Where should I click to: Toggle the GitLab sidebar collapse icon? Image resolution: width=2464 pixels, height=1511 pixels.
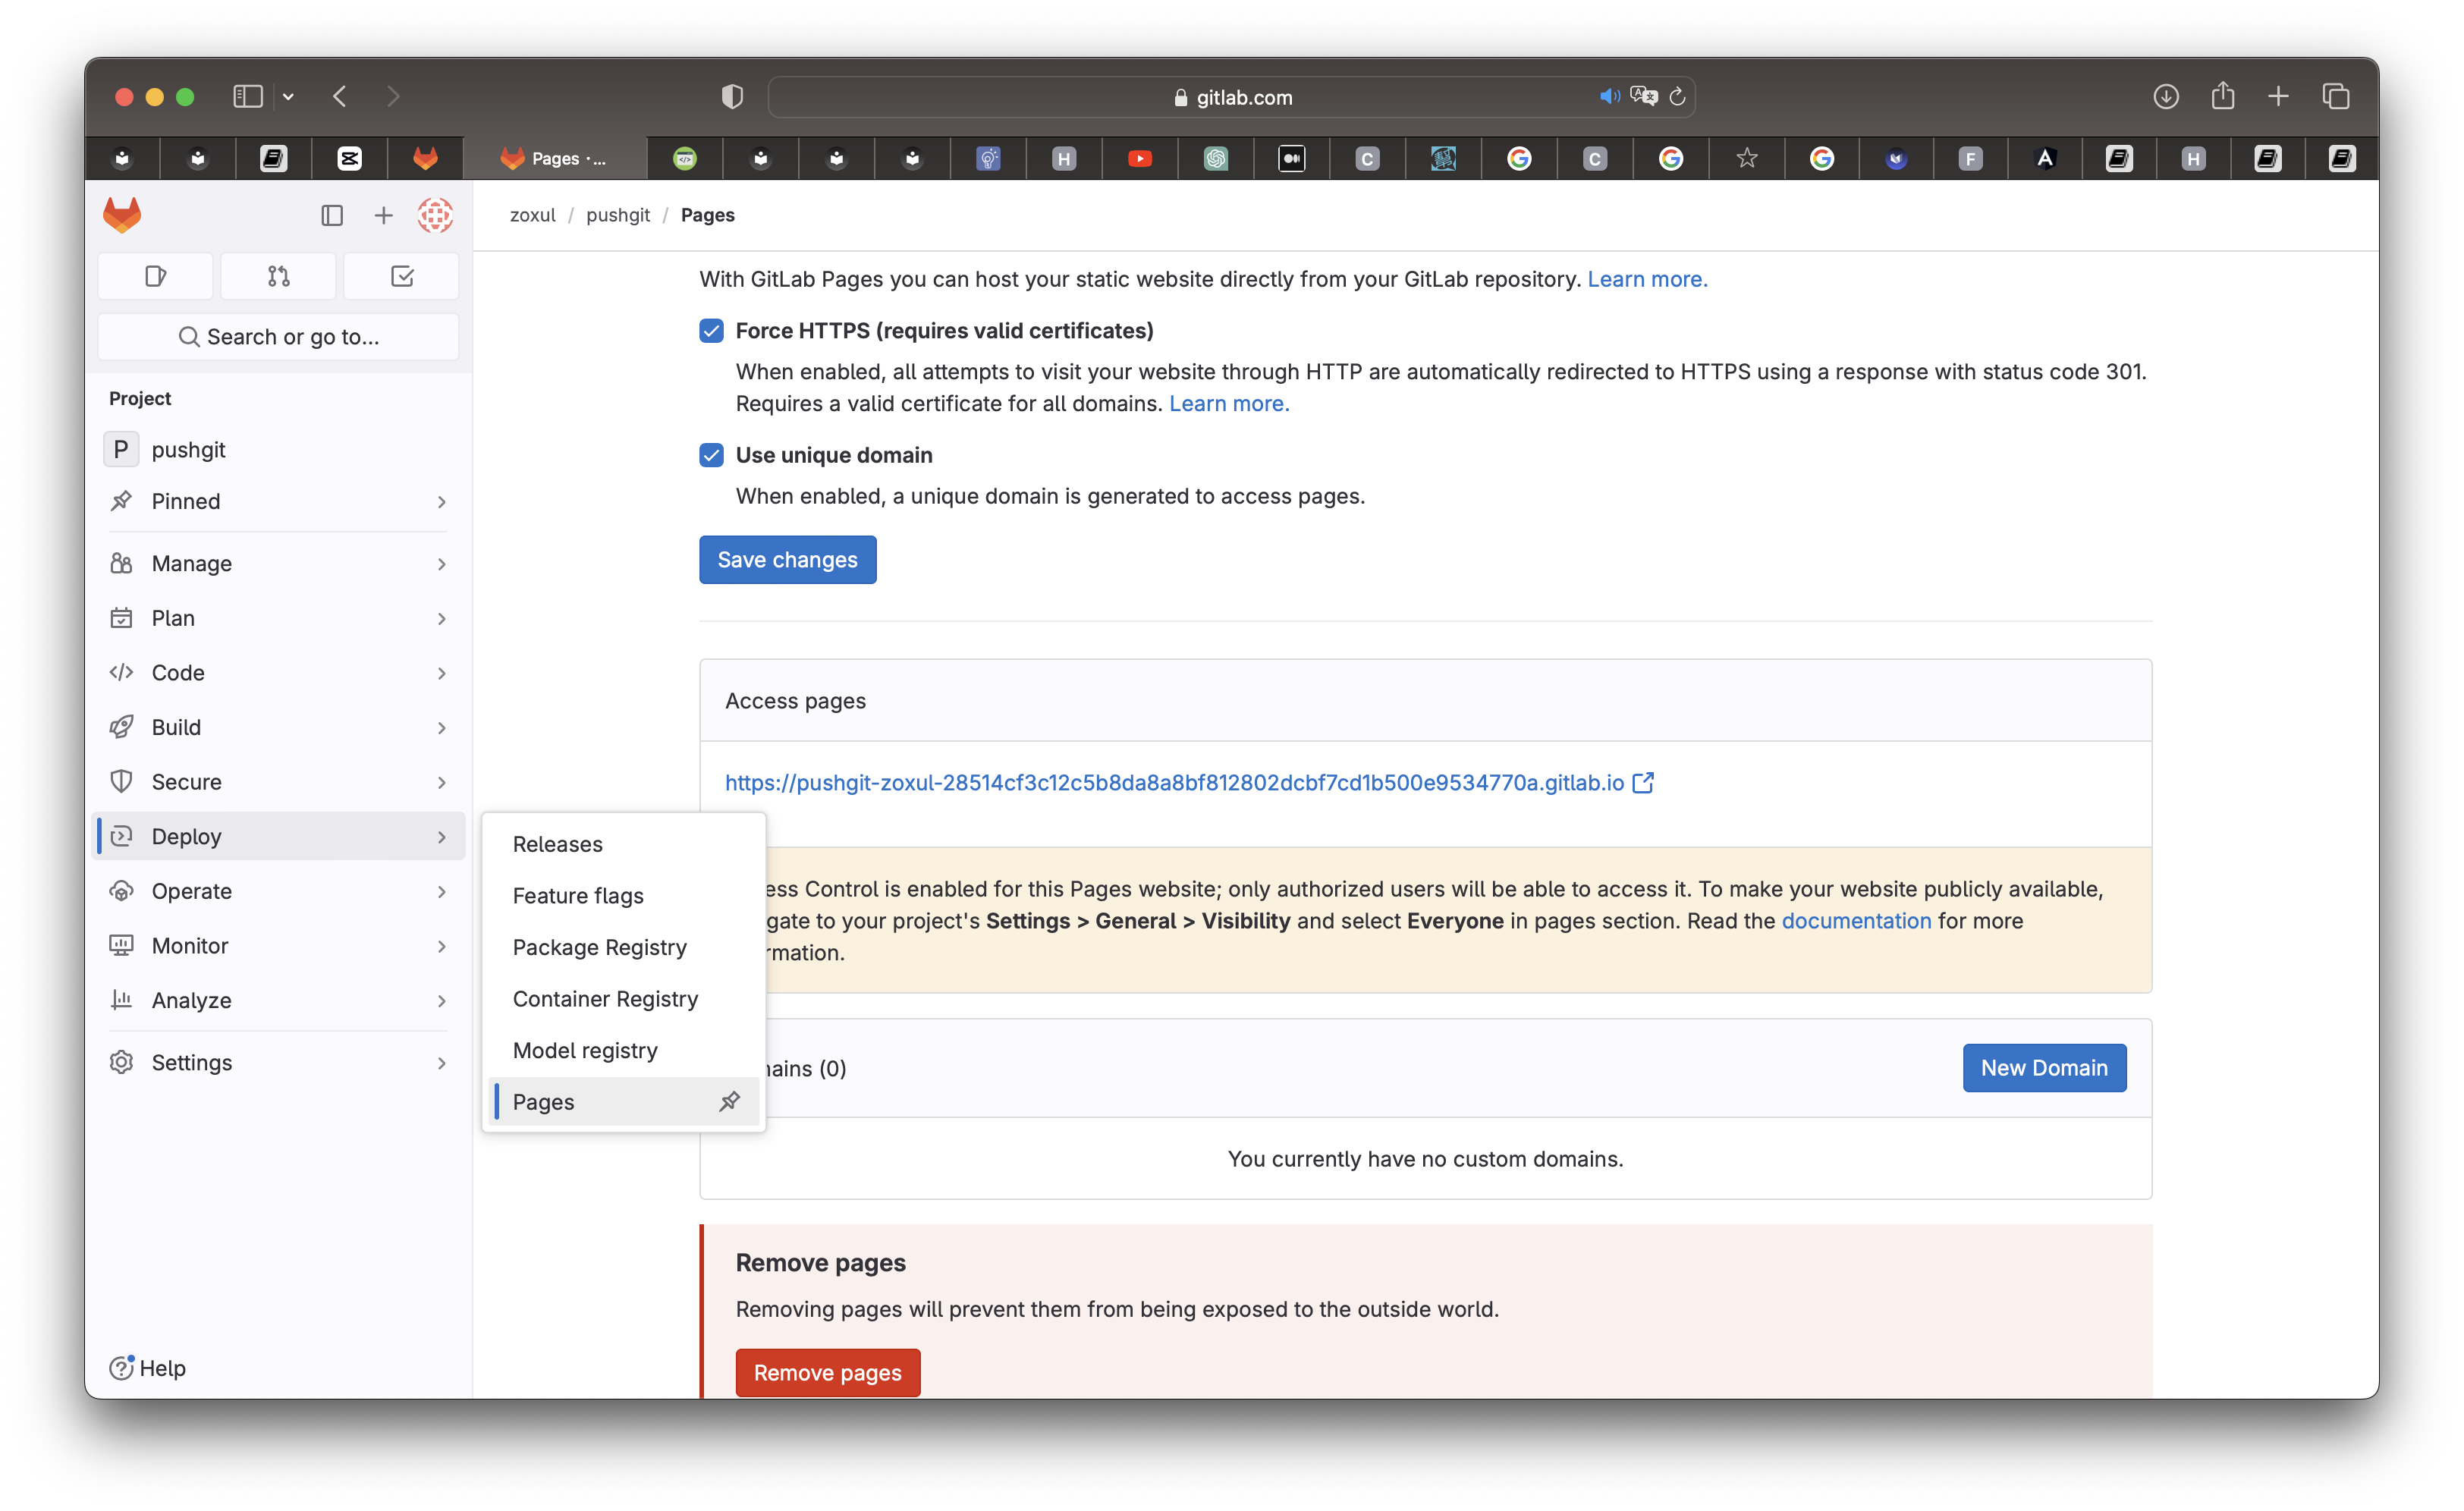(332, 215)
